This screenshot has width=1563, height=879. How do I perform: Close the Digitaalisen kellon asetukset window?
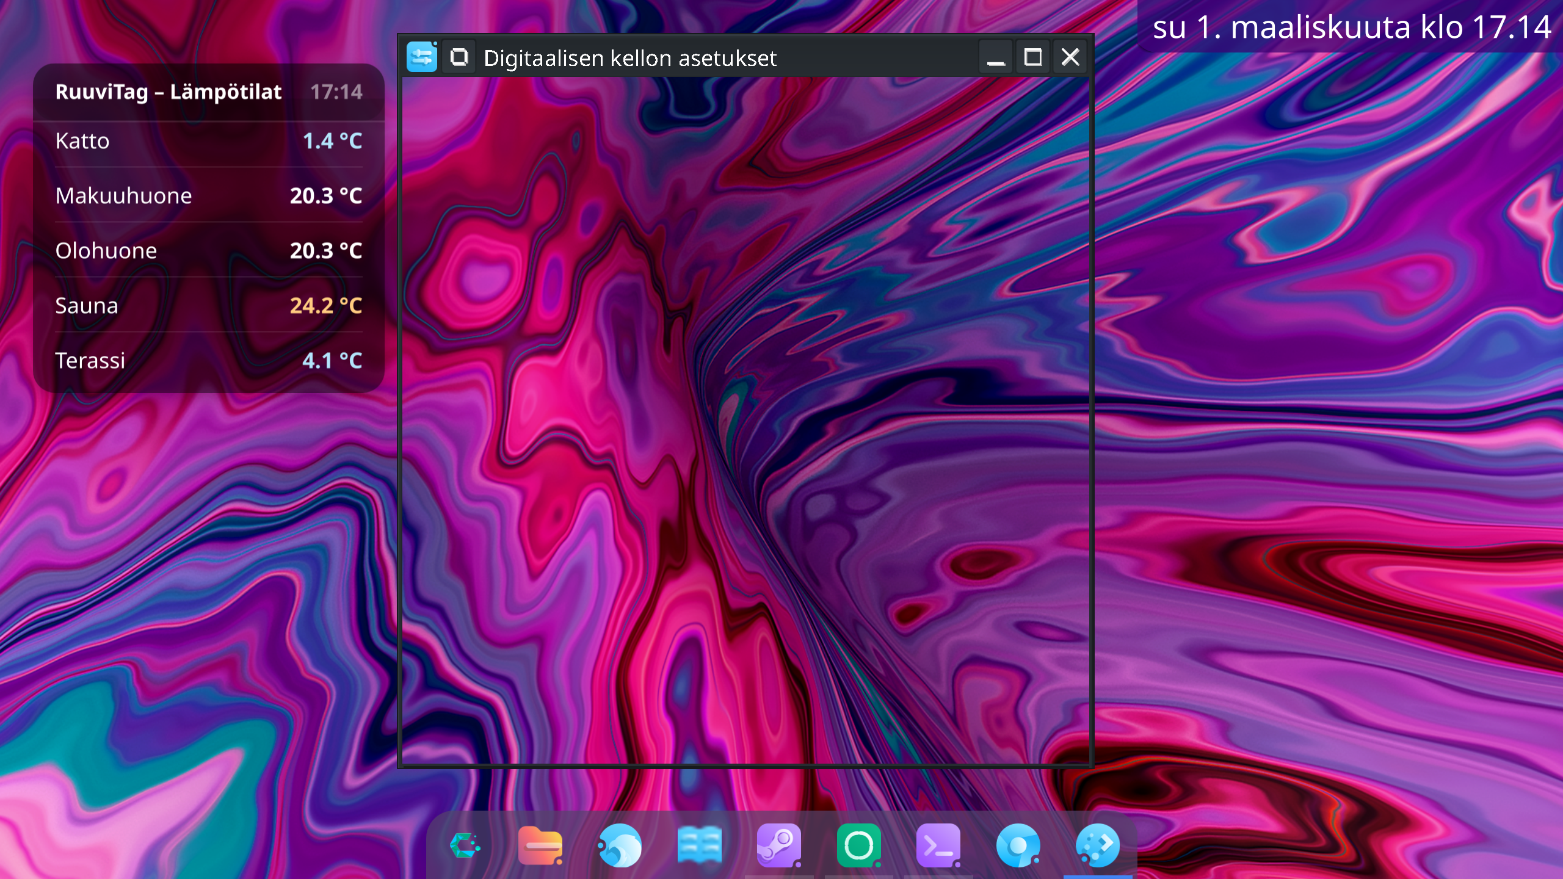[1070, 57]
